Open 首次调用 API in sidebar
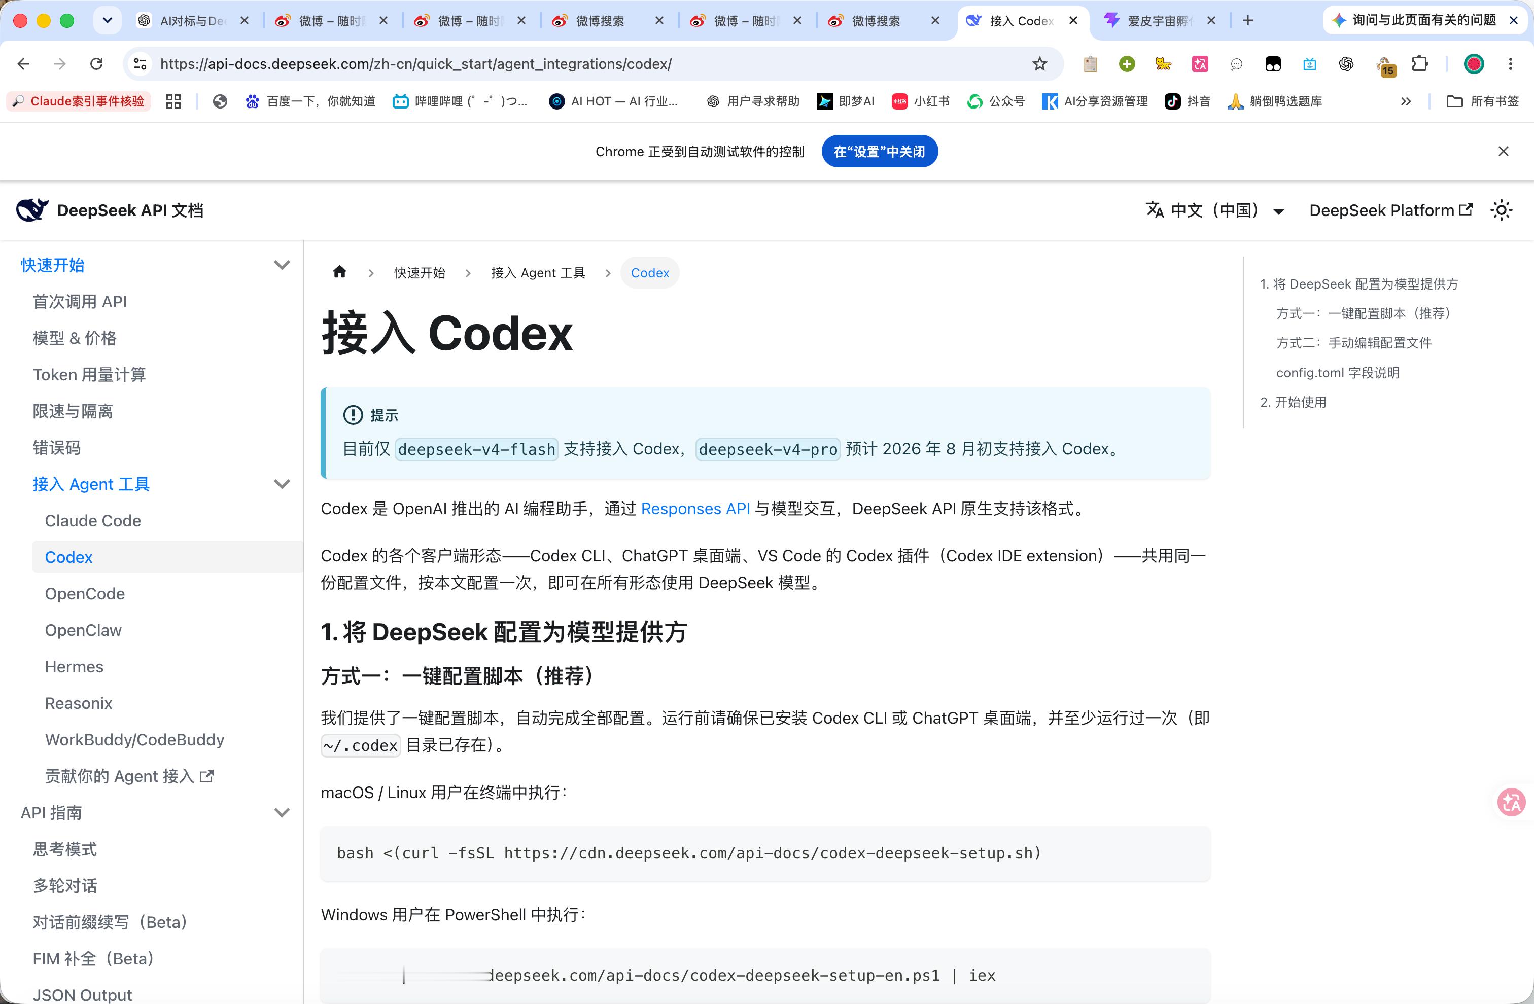This screenshot has width=1534, height=1004. click(80, 302)
